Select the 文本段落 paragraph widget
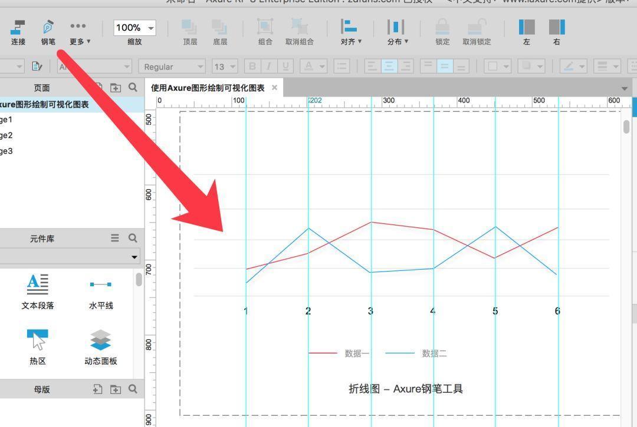The width and height of the screenshot is (637, 427). coord(37,292)
